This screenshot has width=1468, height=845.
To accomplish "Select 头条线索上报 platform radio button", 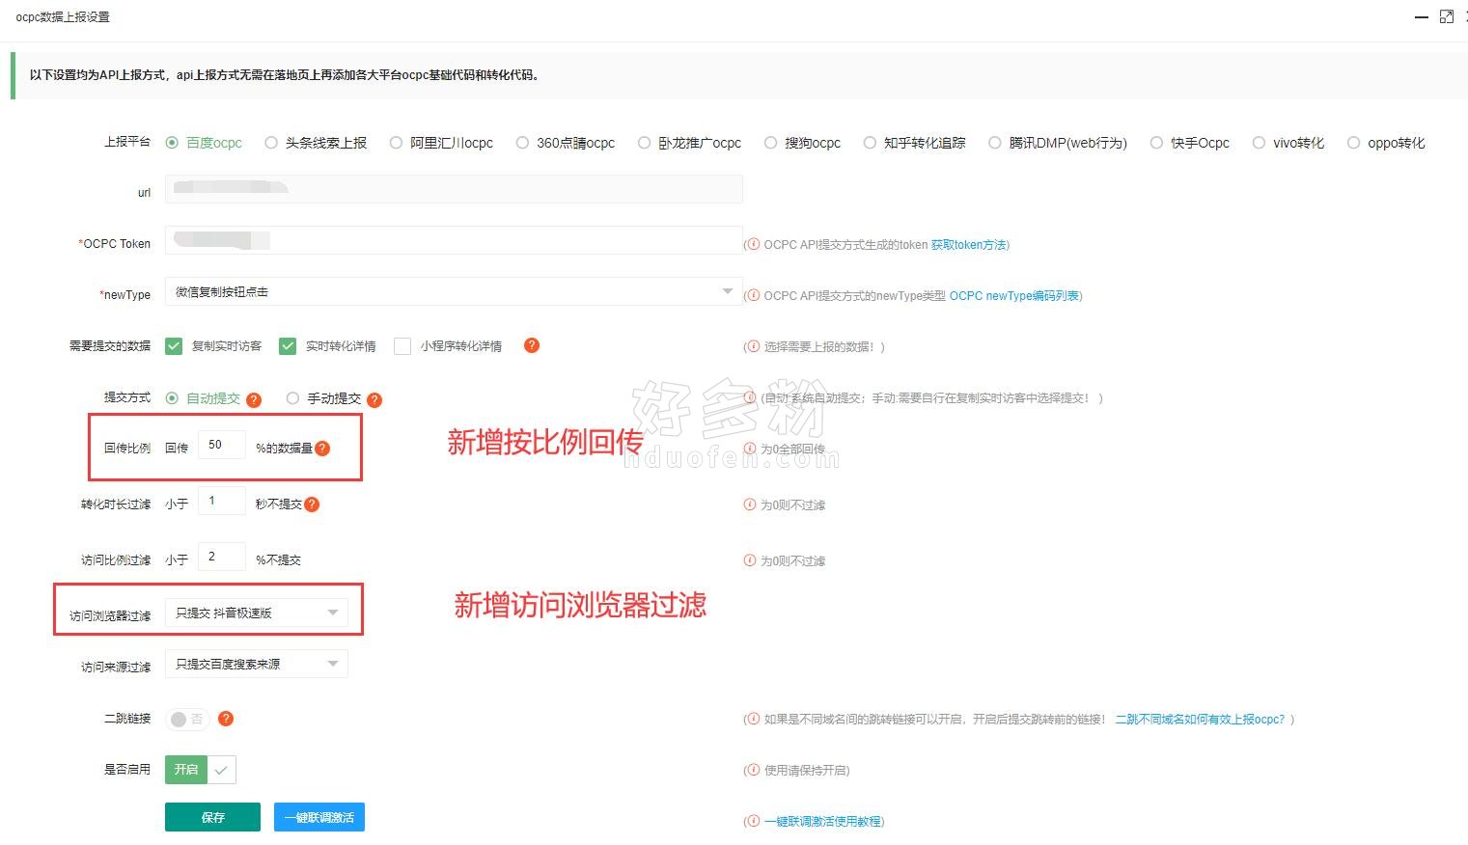I will 271,143.
